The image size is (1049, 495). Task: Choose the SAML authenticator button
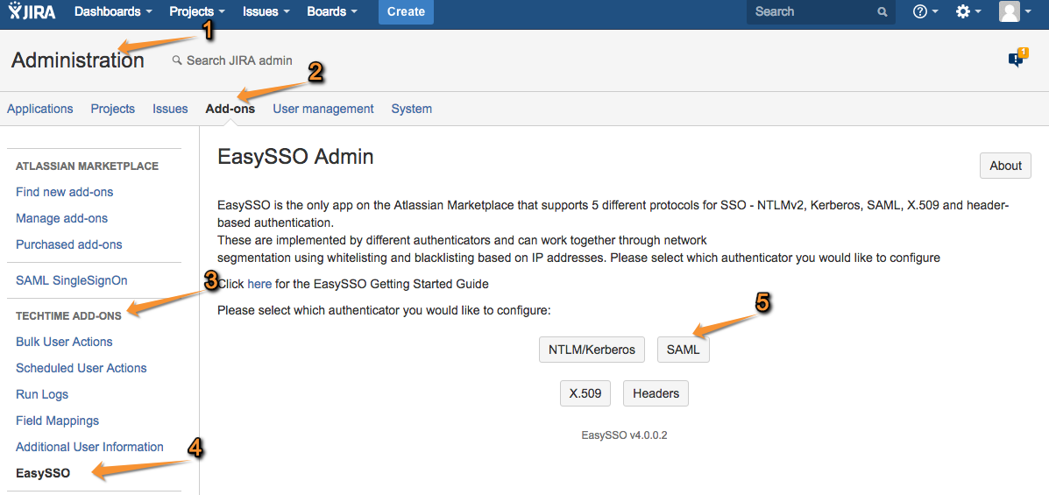point(683,350)
